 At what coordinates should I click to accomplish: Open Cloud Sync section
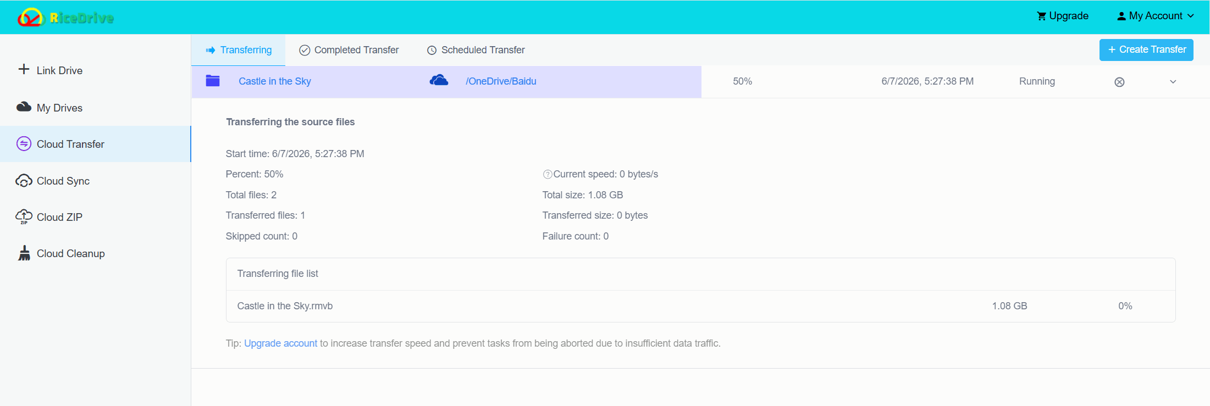[63, 181]
